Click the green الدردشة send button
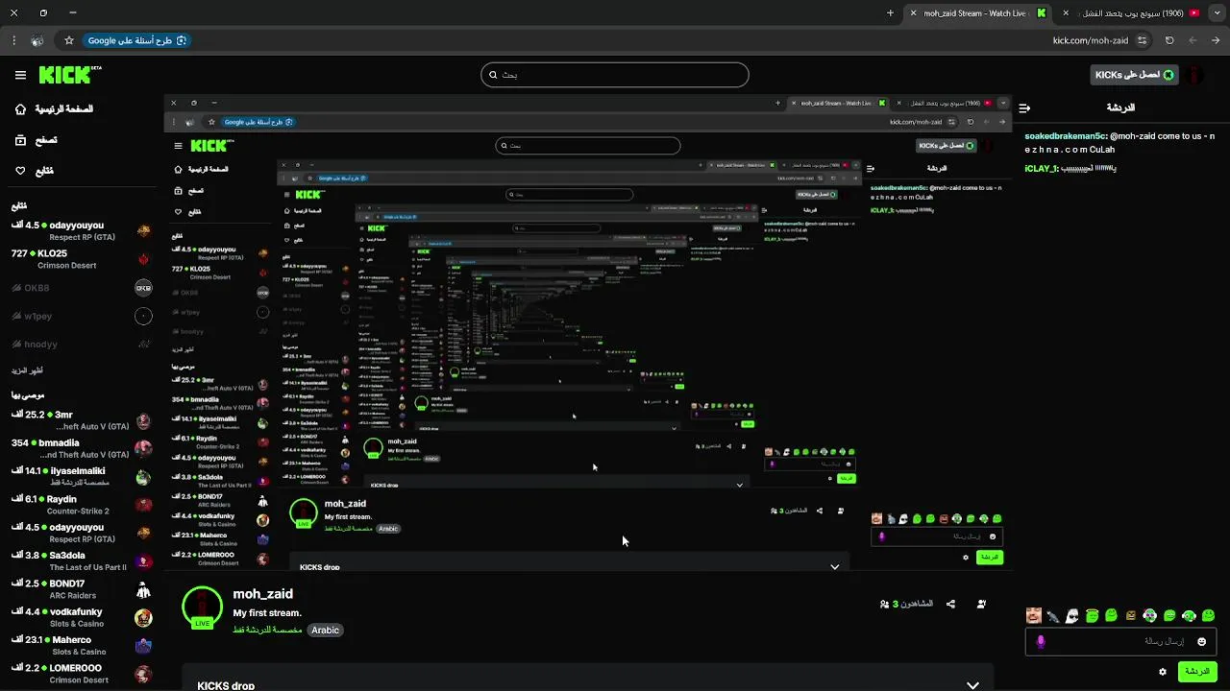Screen dimensions: 1230x691 pos(1197,672)
